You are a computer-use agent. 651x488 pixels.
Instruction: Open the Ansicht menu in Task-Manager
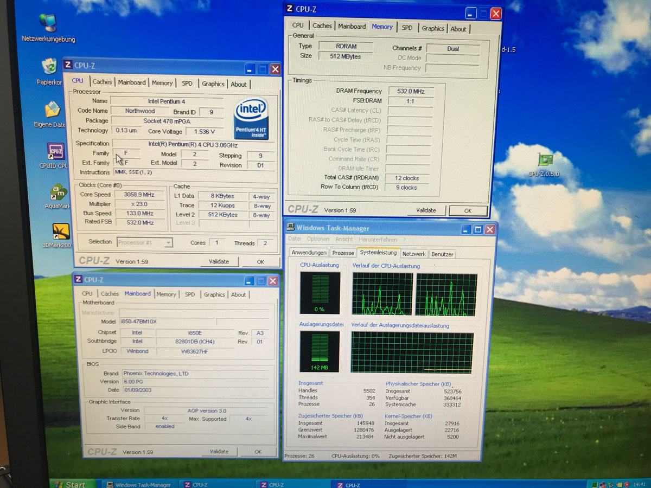[344, 239]
